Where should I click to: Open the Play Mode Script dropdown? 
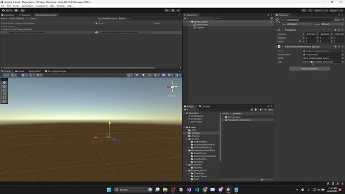pyautogui.click(x=108, y=18)
